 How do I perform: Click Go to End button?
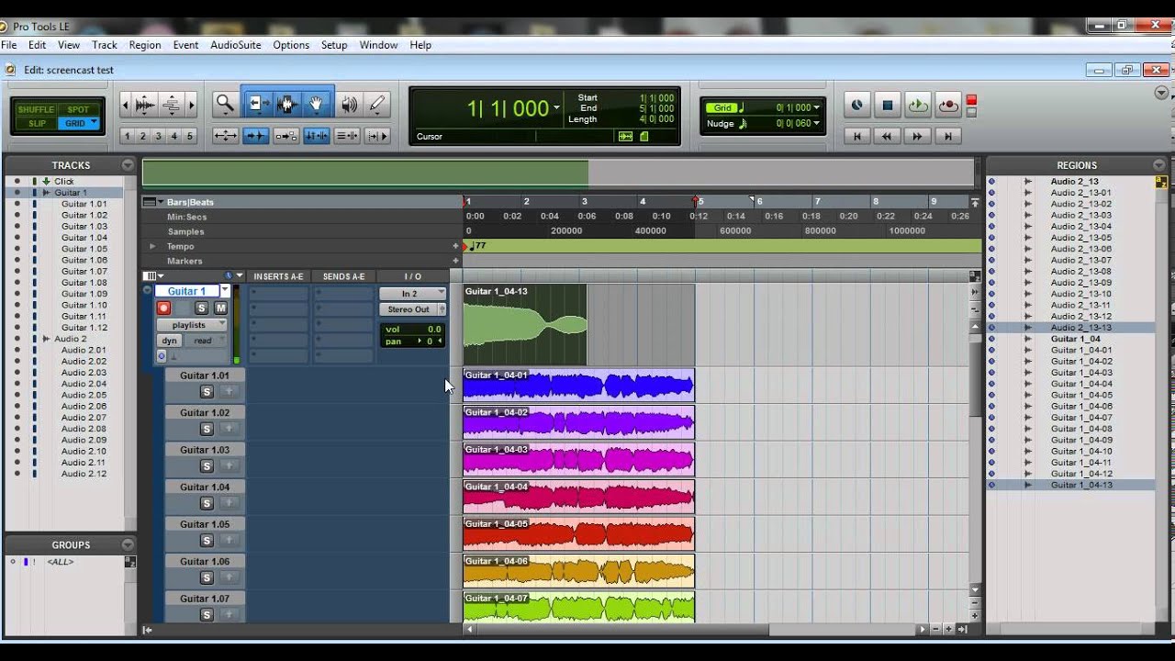point(948,136)
